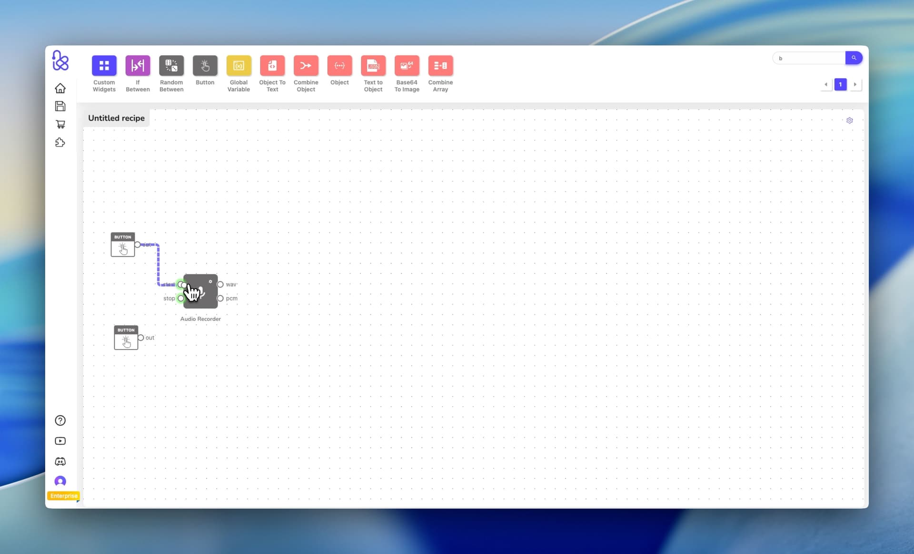Open the shopping cart marketplace
The height and width of the screenshot is (554, 914).
pyautogui.click(x=60, y=124)
